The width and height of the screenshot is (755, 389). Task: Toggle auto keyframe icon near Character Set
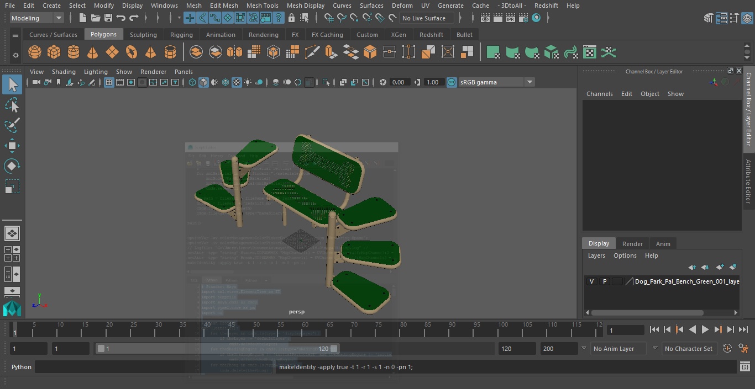(727, 348)
